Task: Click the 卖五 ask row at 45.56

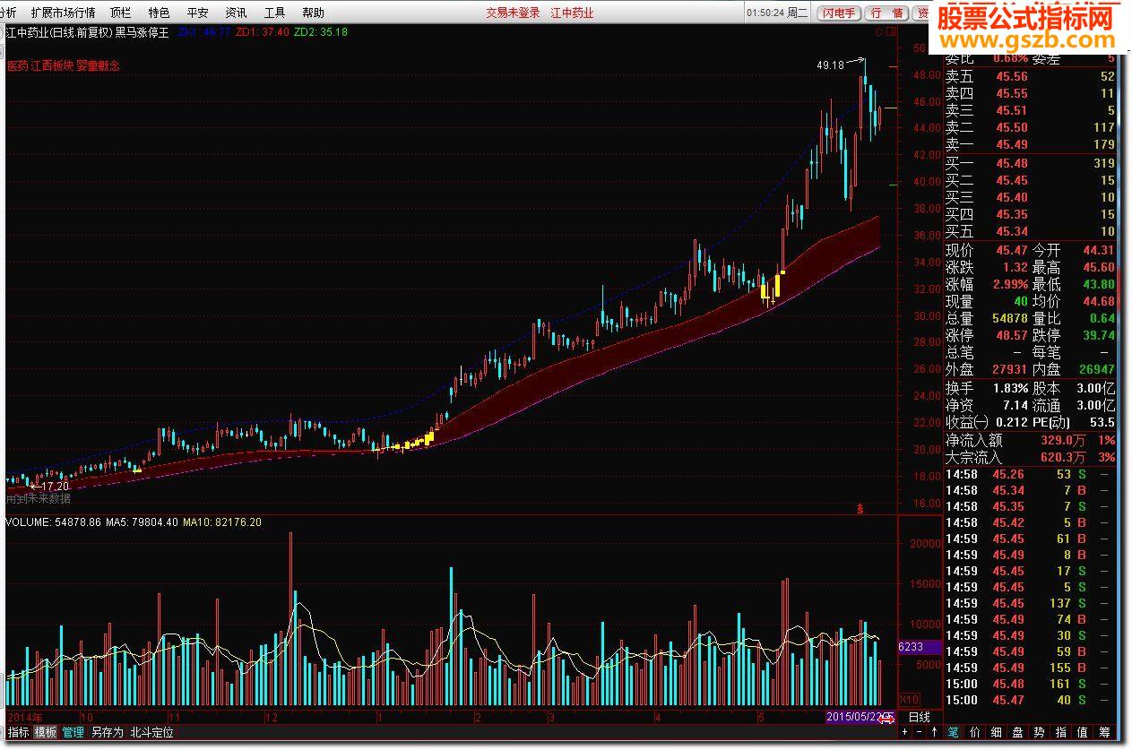Action: (1031, 77)
